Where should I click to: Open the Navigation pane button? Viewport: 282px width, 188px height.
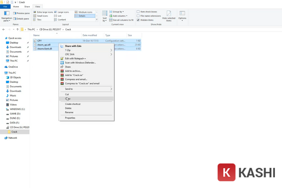tap(7, 16)
